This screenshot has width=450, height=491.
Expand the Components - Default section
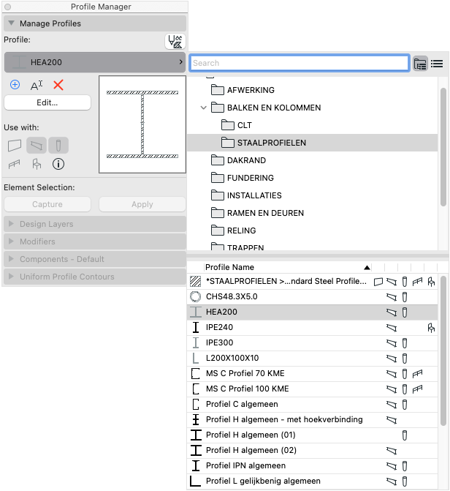12,259
